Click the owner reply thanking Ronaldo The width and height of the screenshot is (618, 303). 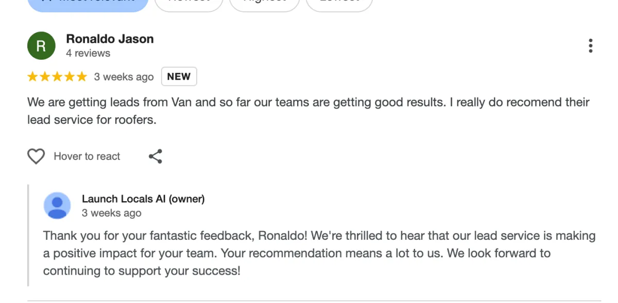point(319,253)
